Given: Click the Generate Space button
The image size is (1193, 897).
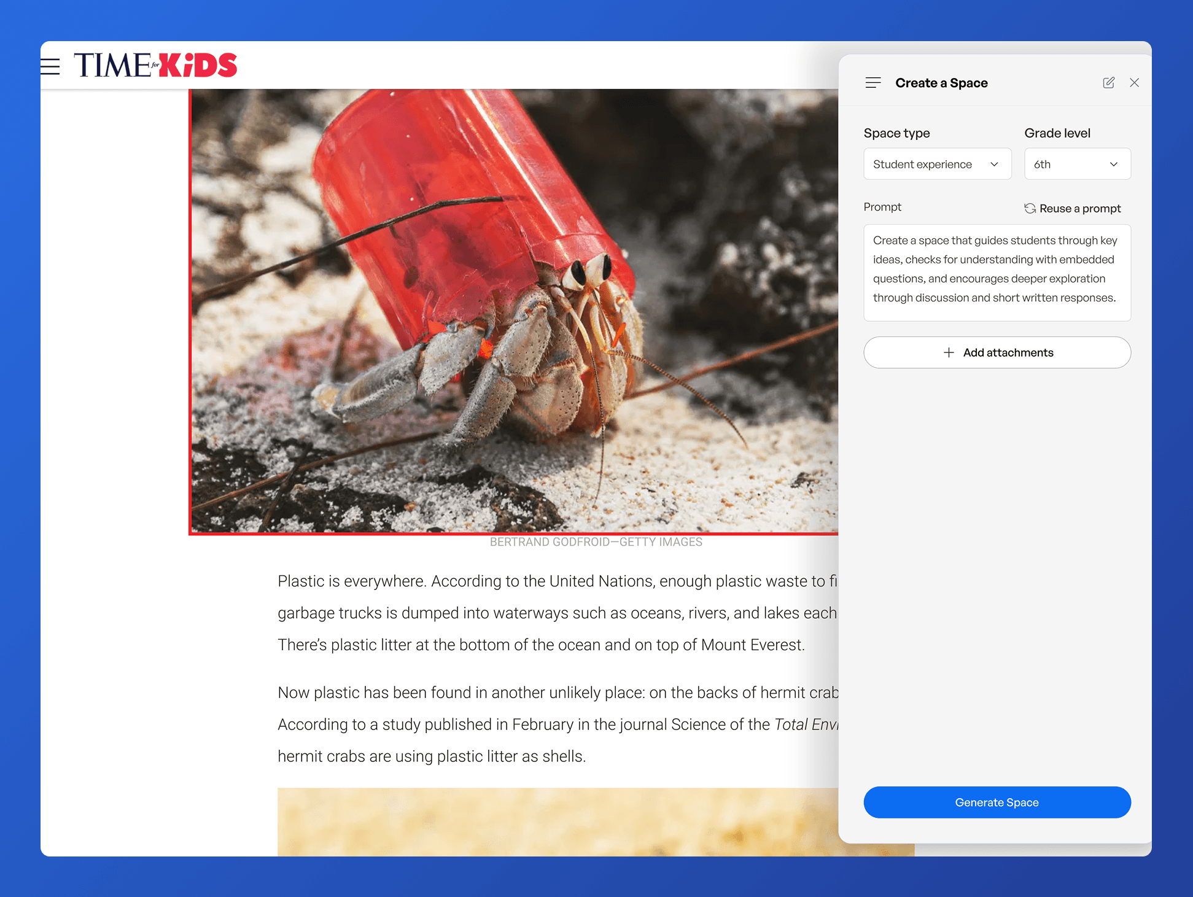Looking at the screenshot, I should [997, 802].
